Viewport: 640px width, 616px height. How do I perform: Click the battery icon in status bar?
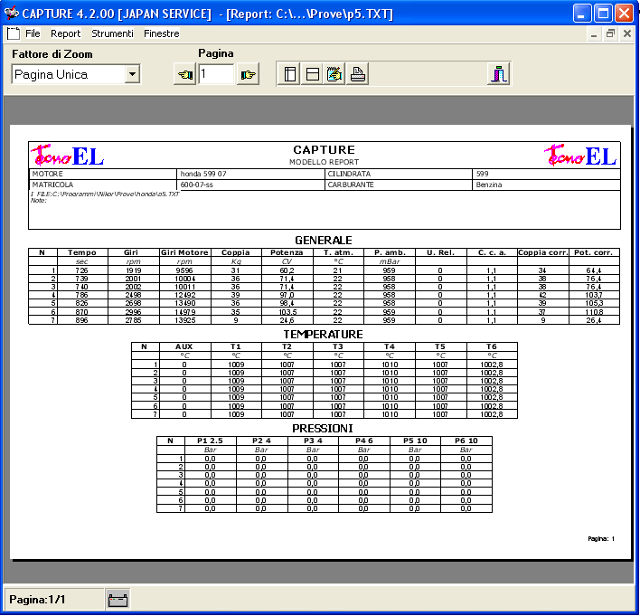coord(118,599)
